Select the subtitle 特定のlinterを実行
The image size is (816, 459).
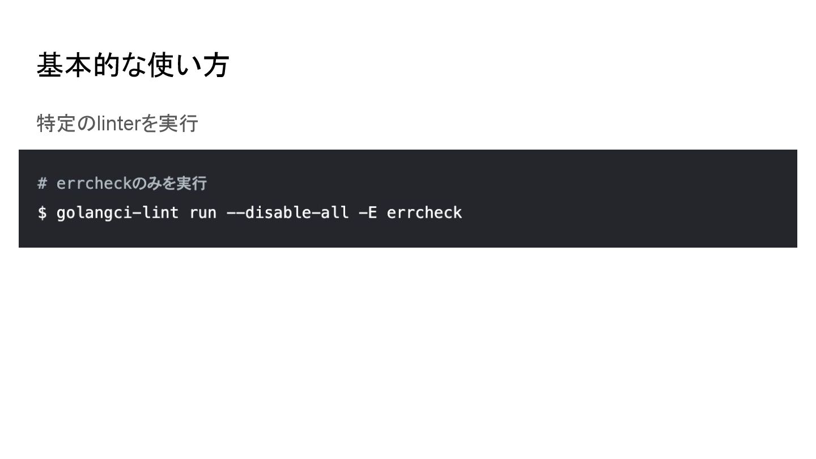117,123
